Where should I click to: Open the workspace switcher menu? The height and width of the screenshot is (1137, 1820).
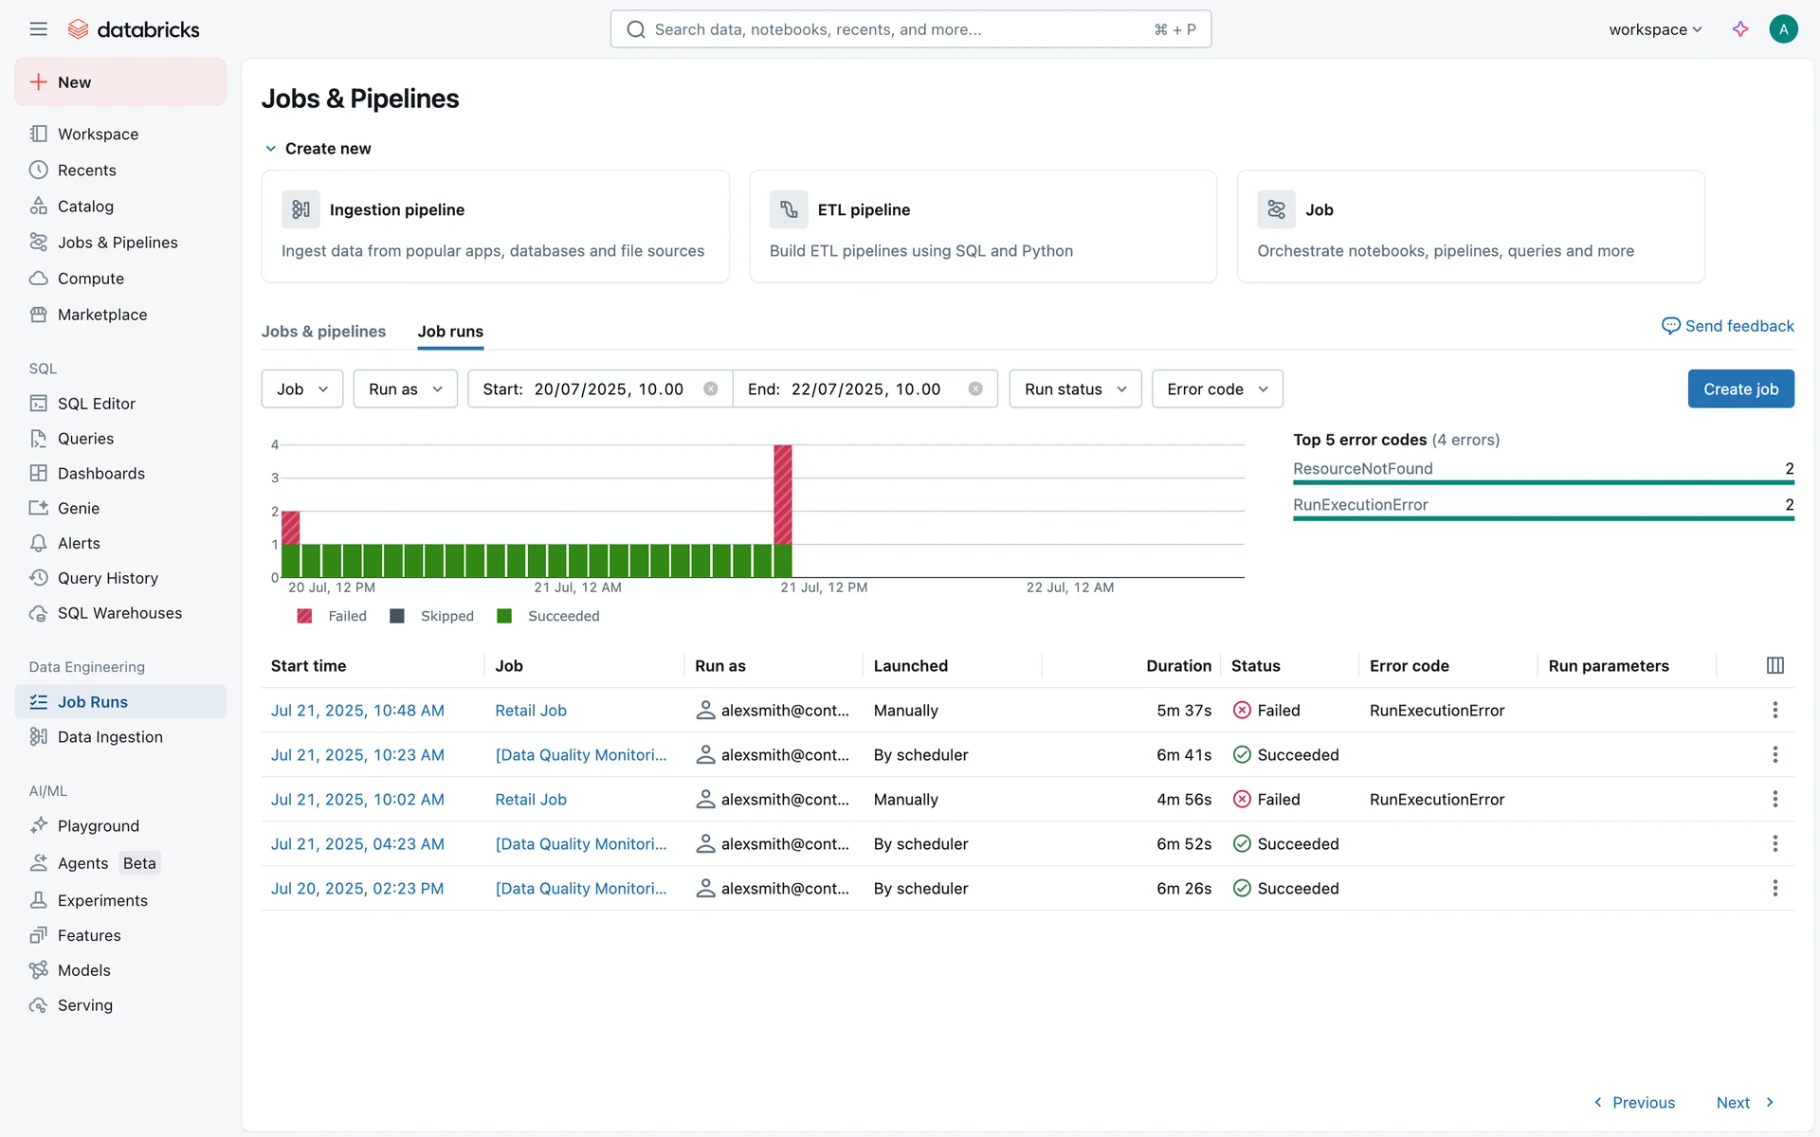pos(1655,29)
